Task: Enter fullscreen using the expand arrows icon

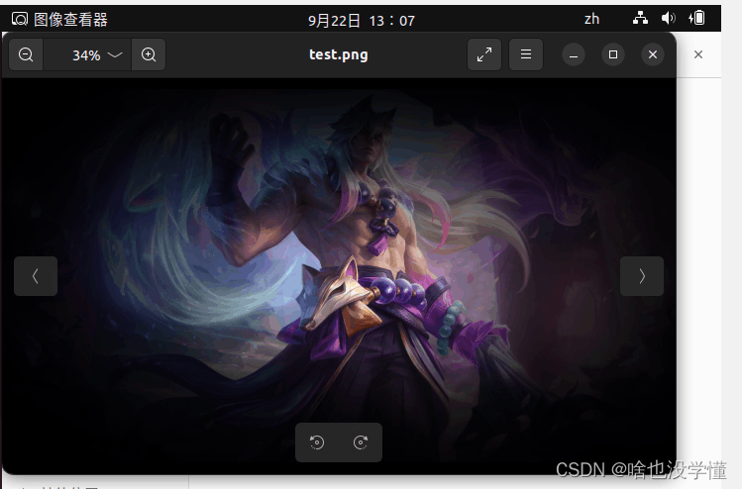Action: point(484,54)
